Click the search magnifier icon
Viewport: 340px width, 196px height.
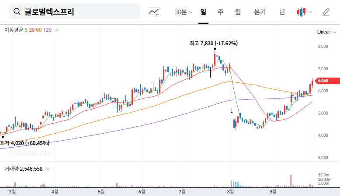point(17,11)
